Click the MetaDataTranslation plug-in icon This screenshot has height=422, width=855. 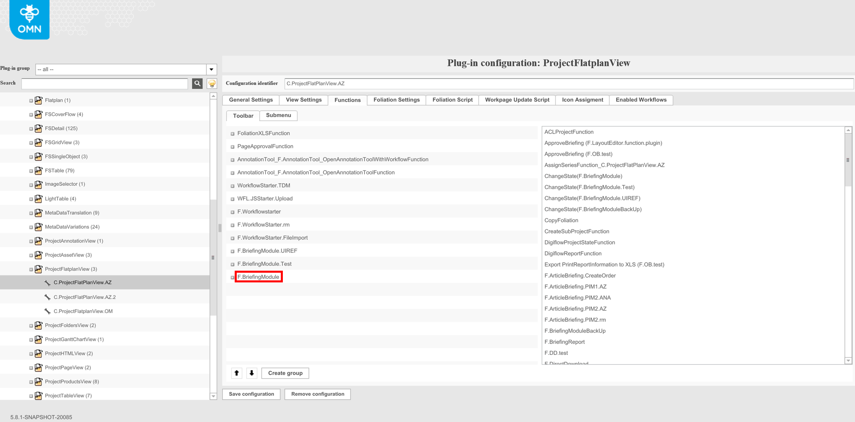point(38,213)
